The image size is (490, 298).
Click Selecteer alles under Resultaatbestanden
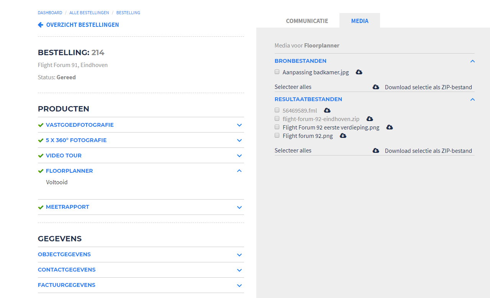point(293,151)
